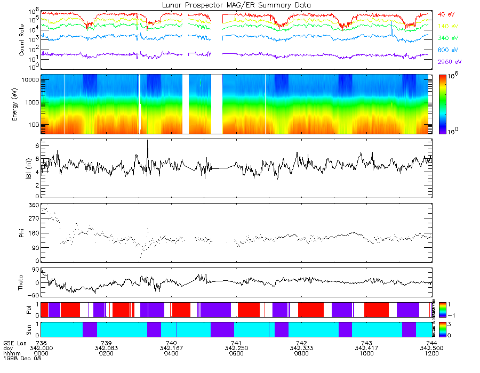Select the green '340 eV' legend label
Screen dimensions: 480x373
pos(448,38)
